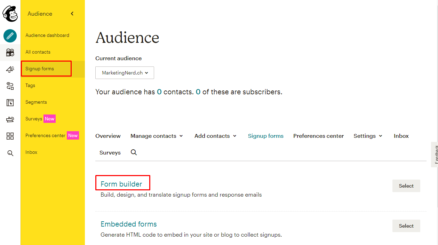This screenshot has height=245, width=438.
Task: Go to the Overview tab
Action: 108,136
